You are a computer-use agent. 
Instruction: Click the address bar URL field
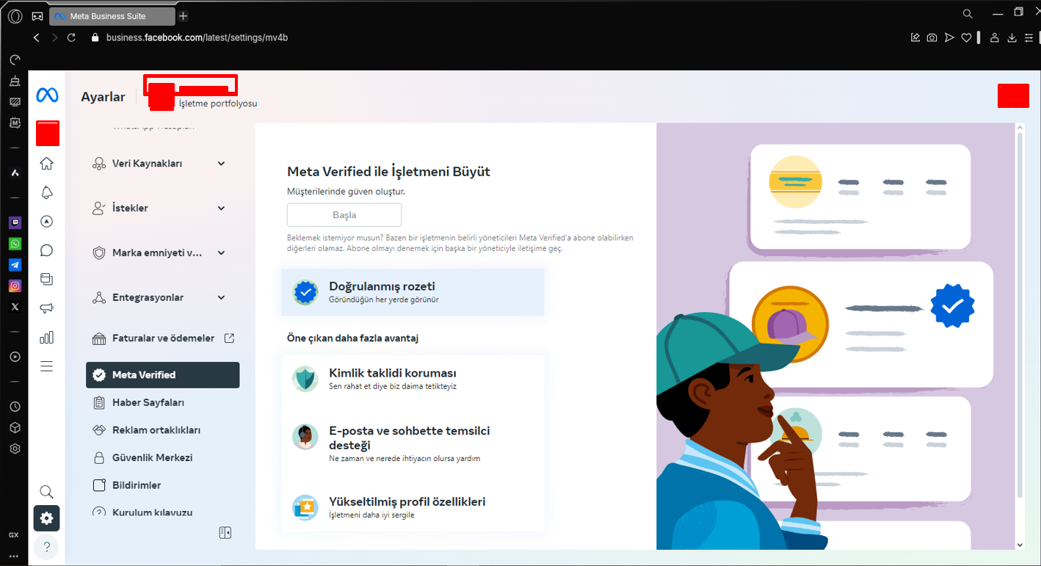point(197,37)
